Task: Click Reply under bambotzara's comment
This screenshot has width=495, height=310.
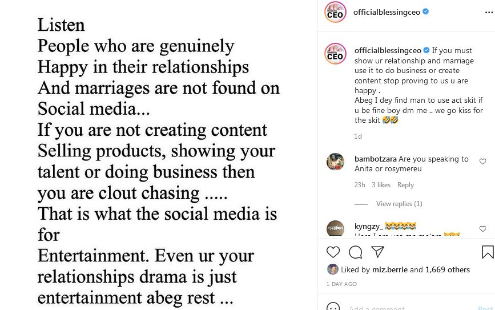Action: 405,185
